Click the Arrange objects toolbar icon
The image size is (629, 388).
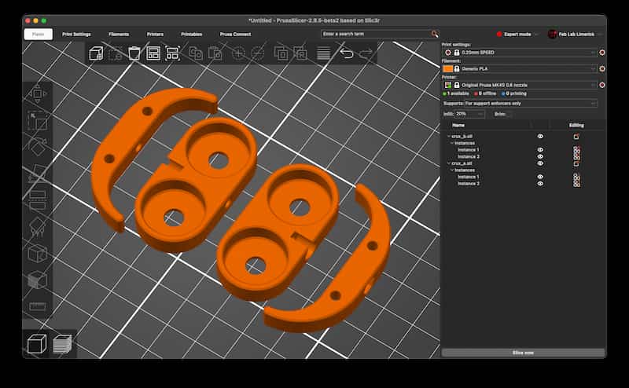click(x=153, y=53)
